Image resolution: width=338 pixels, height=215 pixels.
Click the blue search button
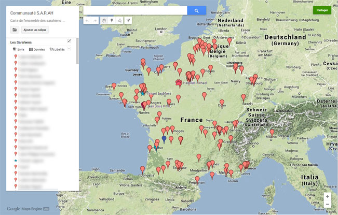click(x=196, y=10)
